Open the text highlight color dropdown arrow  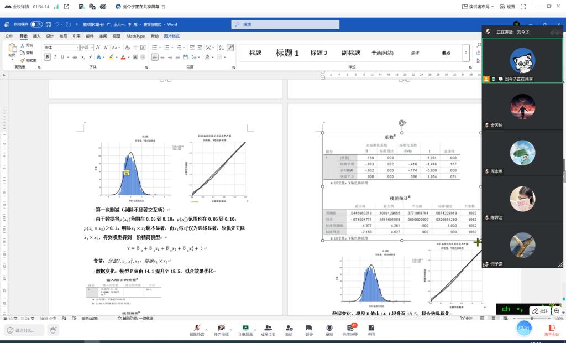(117, 57)
